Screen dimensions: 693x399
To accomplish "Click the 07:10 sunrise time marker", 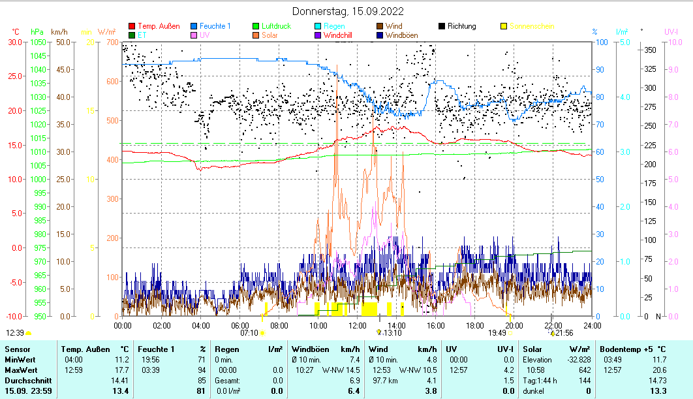I will [249, 332].
